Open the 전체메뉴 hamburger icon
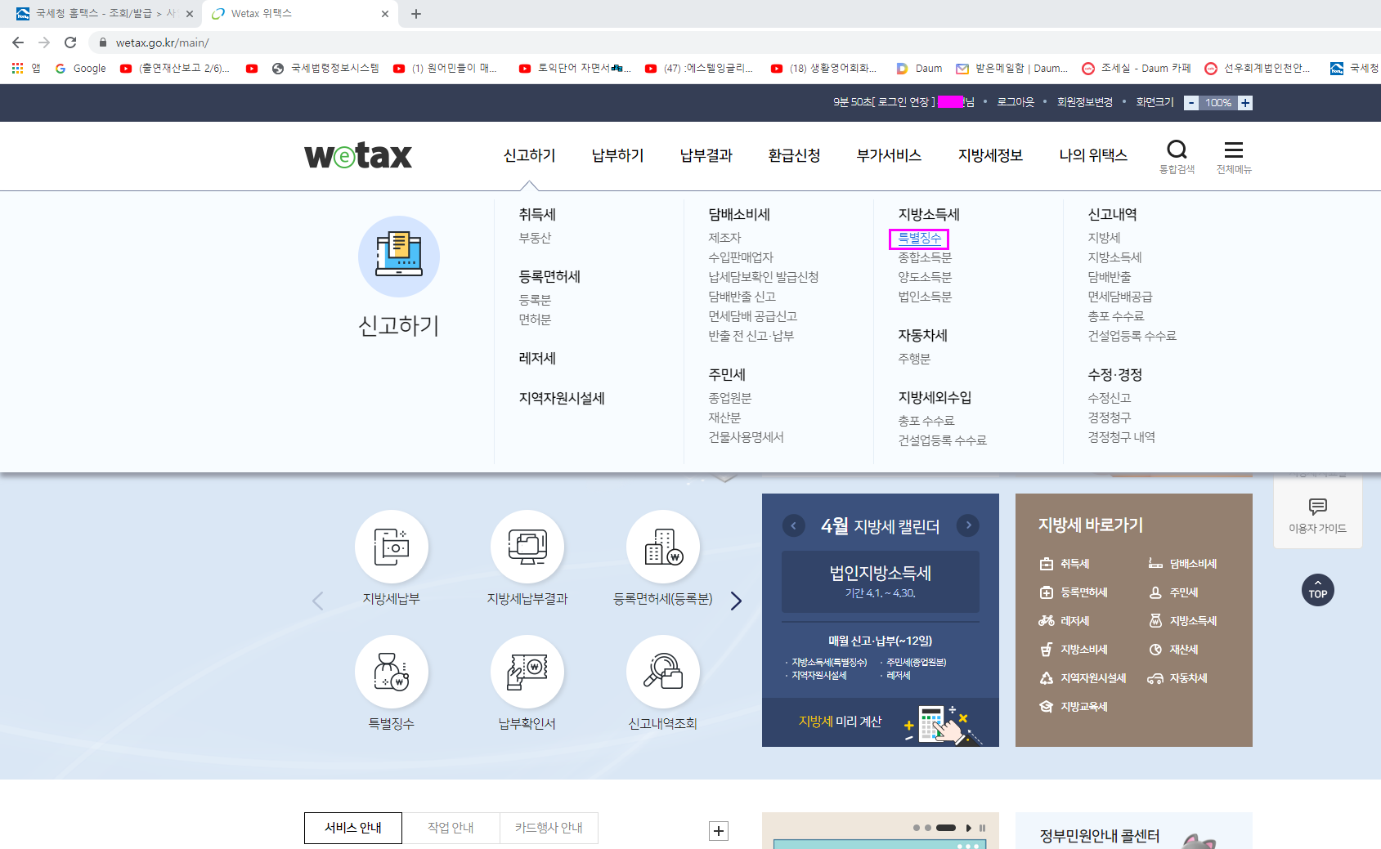The width and height of the screenshot is (1381, 849). (x=1233, y=150)
